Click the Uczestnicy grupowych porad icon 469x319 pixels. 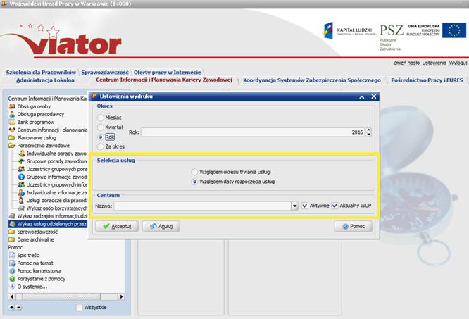(x=21, y=169)
